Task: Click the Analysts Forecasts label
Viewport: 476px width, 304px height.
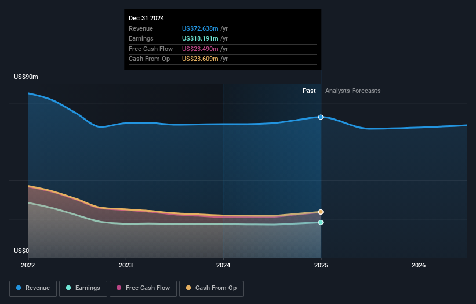Action: coord(353,91)
